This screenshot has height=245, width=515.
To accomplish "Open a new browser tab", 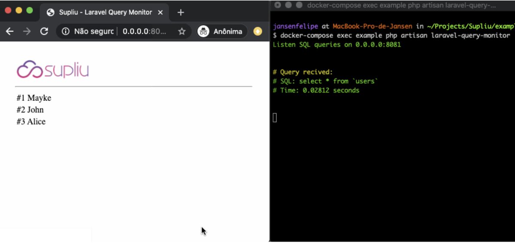I will tap(181, 12).
